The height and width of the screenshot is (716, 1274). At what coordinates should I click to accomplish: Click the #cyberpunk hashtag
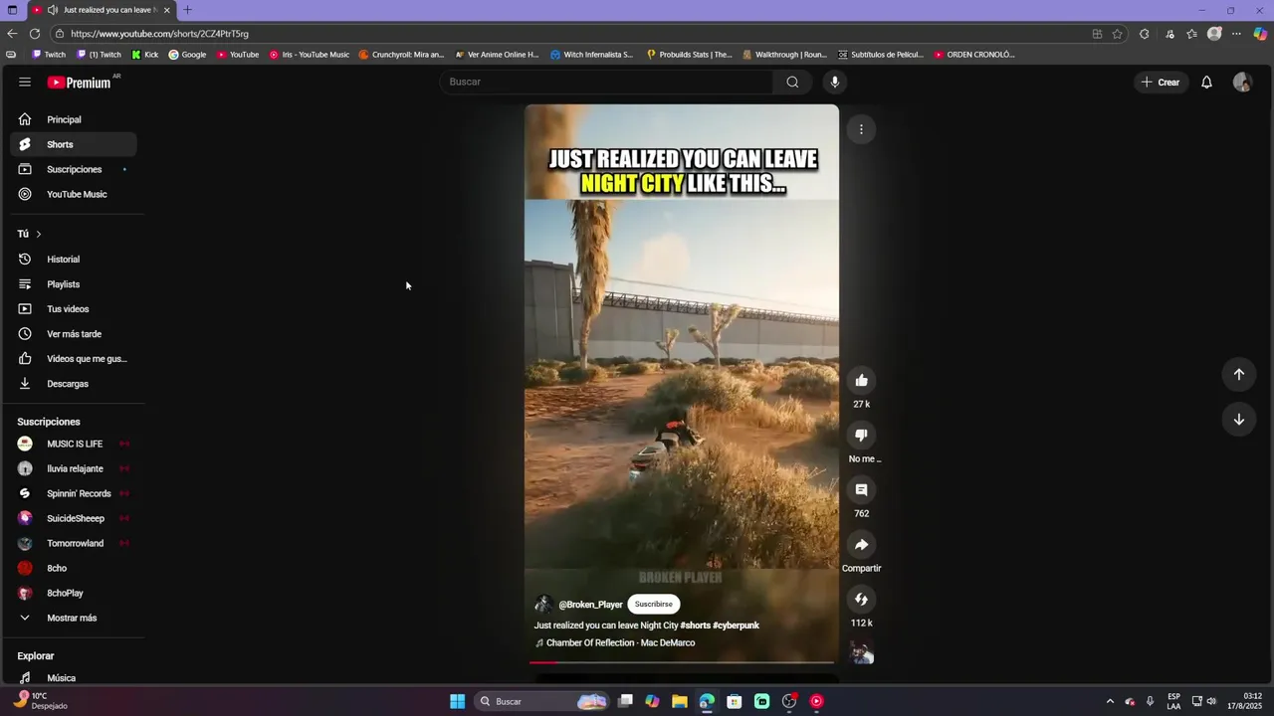pyautogui.click(x=736, y=626)
